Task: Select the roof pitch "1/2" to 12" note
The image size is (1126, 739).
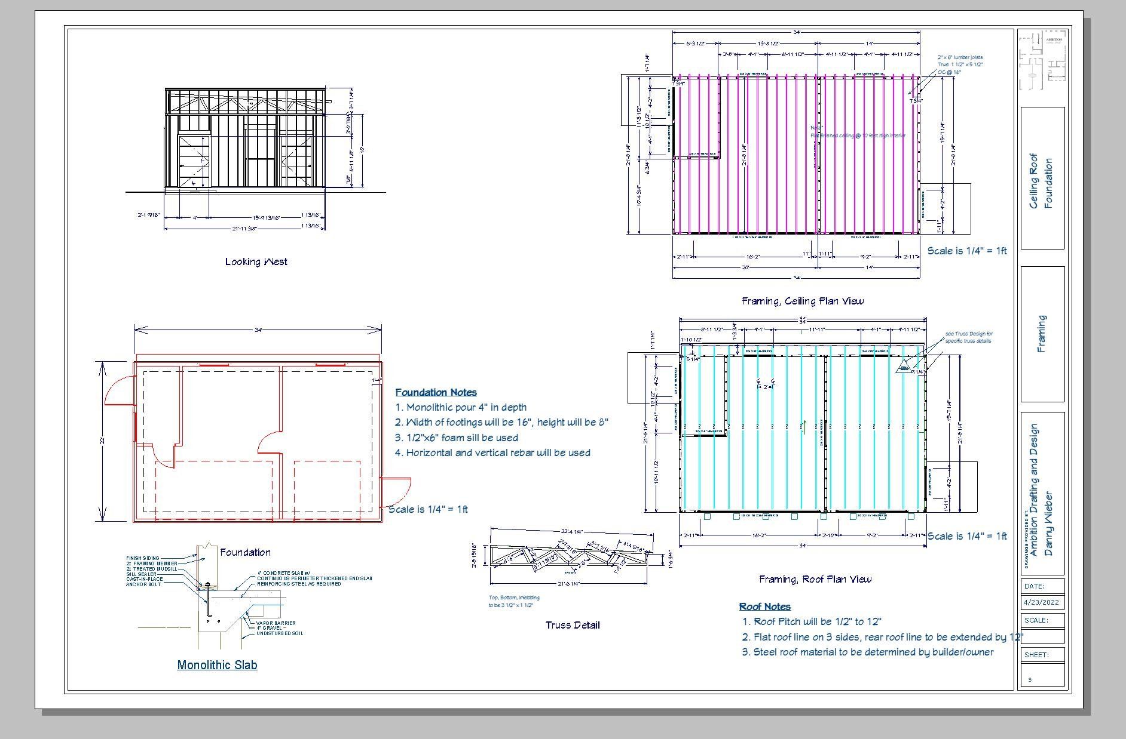Action: [x=812, y=622]
